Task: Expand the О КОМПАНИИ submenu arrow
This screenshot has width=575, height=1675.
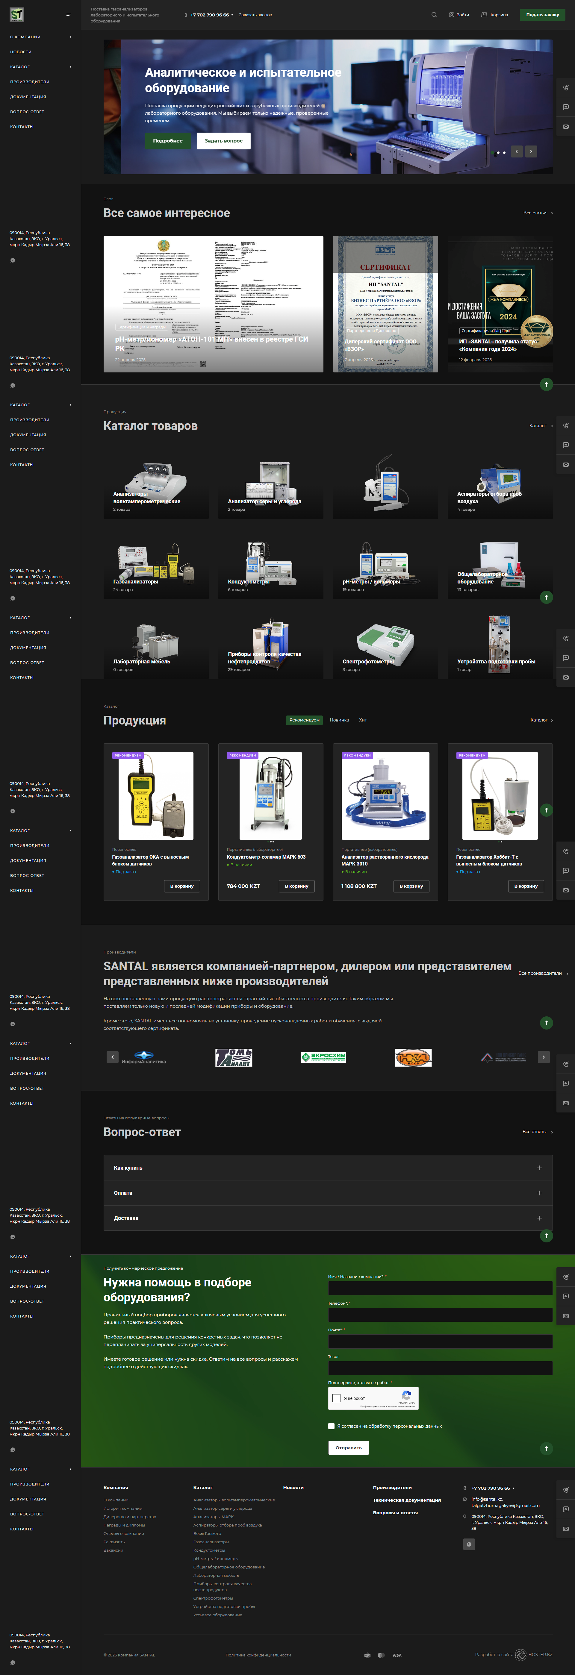Action: point(70,37)
